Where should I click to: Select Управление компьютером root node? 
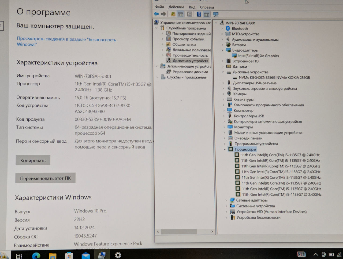click(185, 23)
